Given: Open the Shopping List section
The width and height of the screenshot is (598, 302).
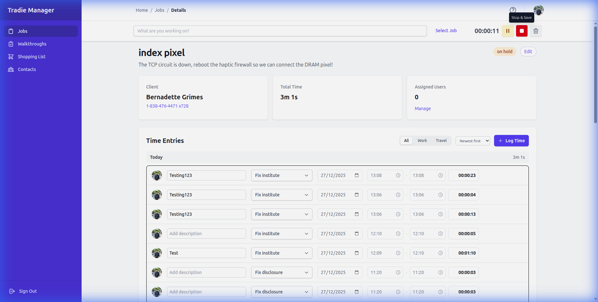Looking at the screenshot, I should click(31, 56).
